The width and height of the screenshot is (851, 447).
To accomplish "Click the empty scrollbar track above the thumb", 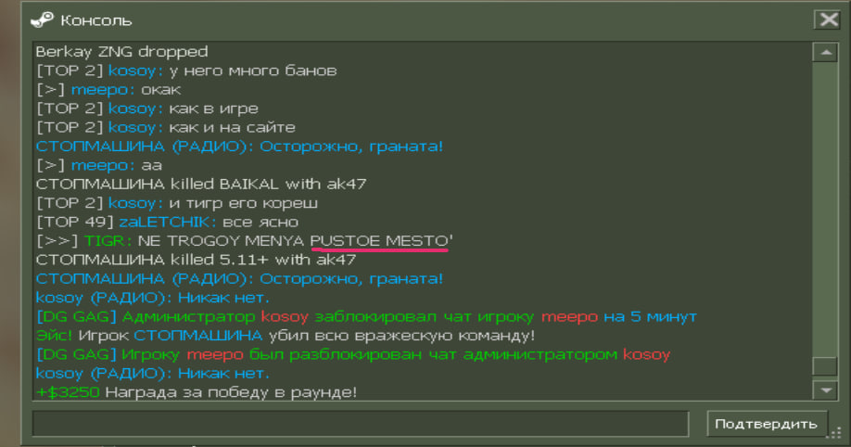I will (x=823, y=204).
